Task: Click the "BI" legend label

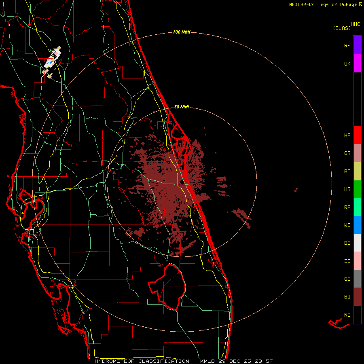Action: point(347,297)
